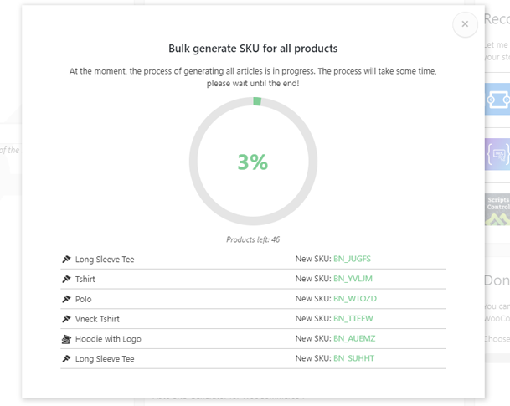
Task: Open the purple code-braces plugin thumbnail
Action: coord(497,154)
